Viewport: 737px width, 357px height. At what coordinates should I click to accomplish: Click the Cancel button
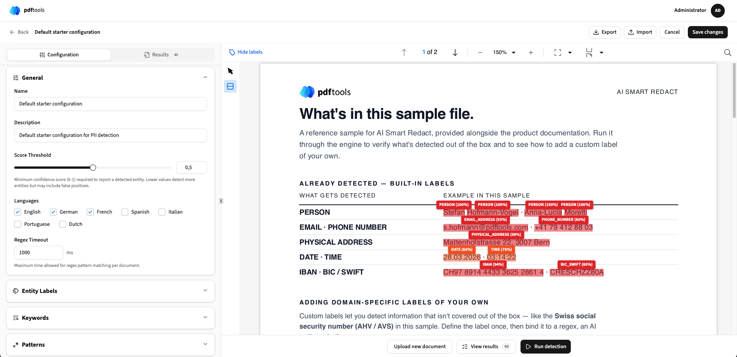pos(672,32)
